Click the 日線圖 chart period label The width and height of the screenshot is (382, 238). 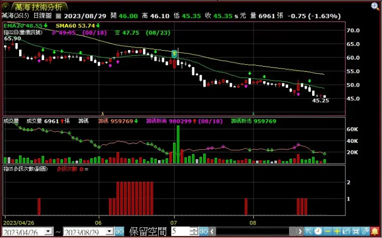[x=42, y=16]
